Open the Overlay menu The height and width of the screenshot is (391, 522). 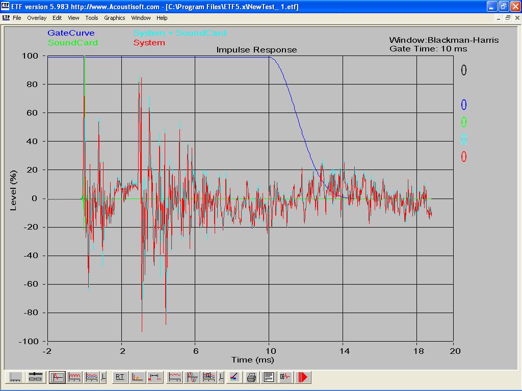tap(37, 18)
